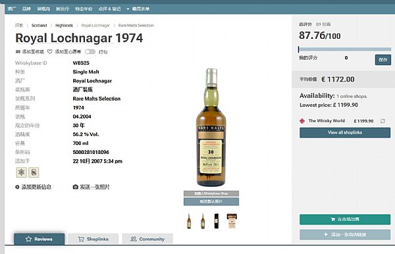Open the Highlands breadcrumb link

coord(64,26)
